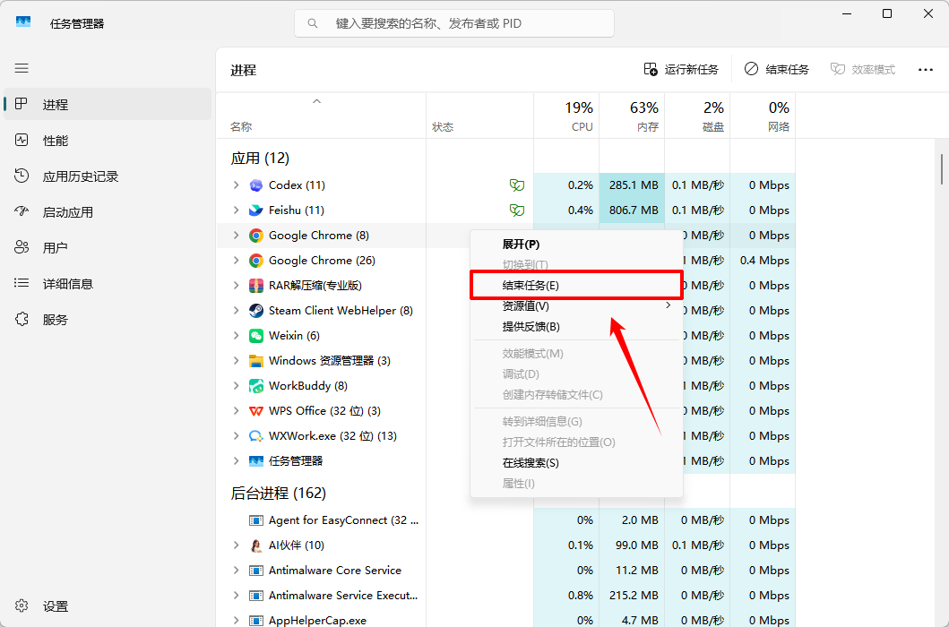Sort by the 状态 column header
This screenshot has height=627, width=949.
(480, 116)
